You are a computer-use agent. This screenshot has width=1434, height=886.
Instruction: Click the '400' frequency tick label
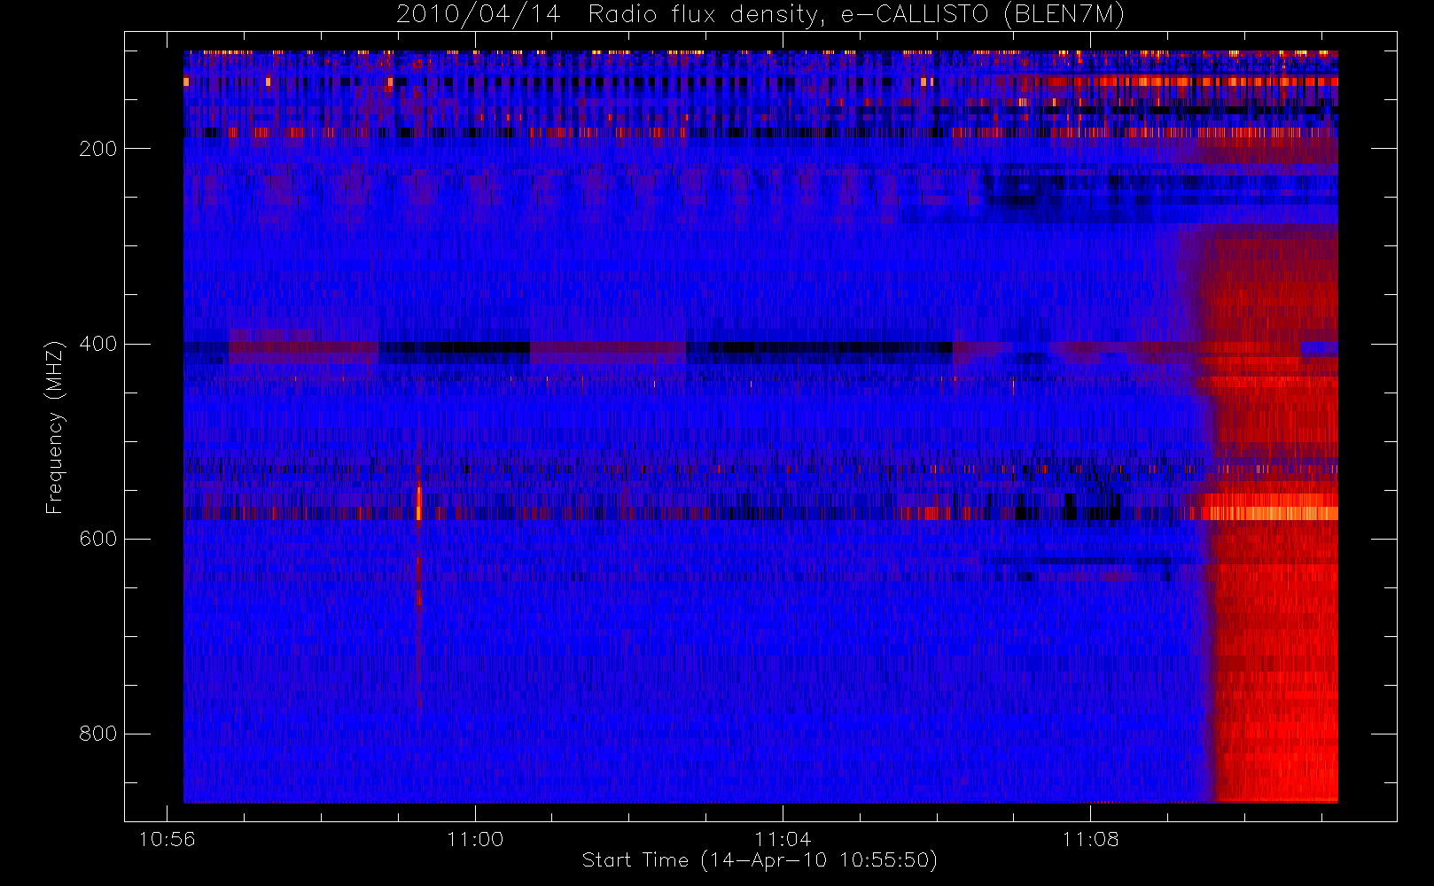pyautogui.click(x=98, y=344)
